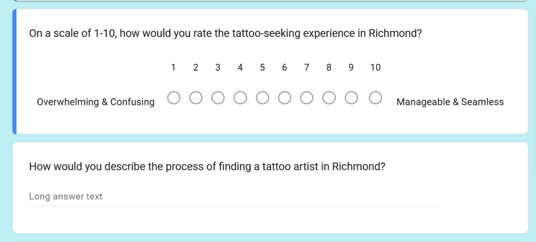Click the tattoo-seeking experience question title
536x242 pixels.
226,33
